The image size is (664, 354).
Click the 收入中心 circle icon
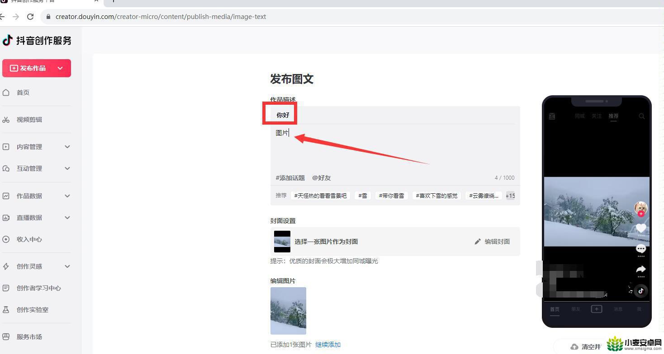coord(6,239)
